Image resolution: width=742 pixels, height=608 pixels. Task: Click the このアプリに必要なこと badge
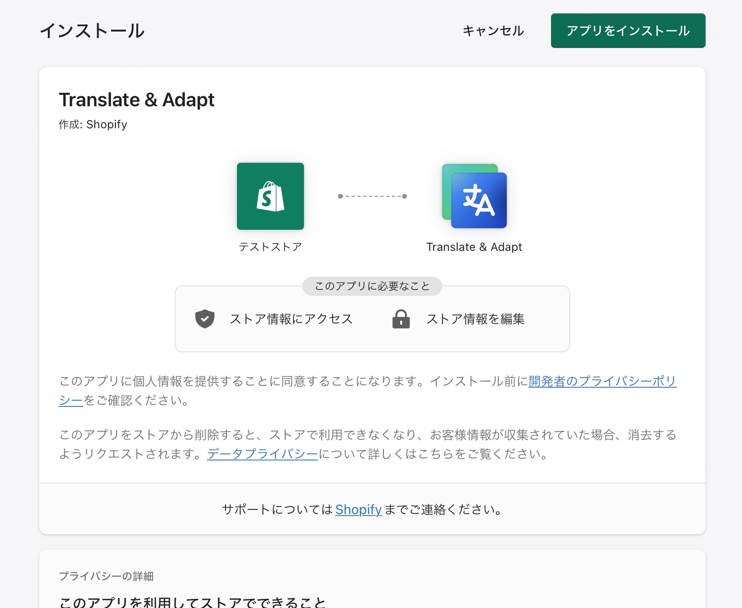coord(372,286)
